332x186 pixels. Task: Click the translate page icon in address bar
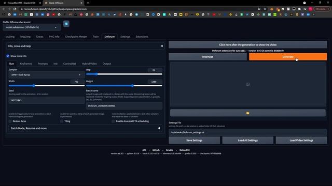tap(259, 9)
